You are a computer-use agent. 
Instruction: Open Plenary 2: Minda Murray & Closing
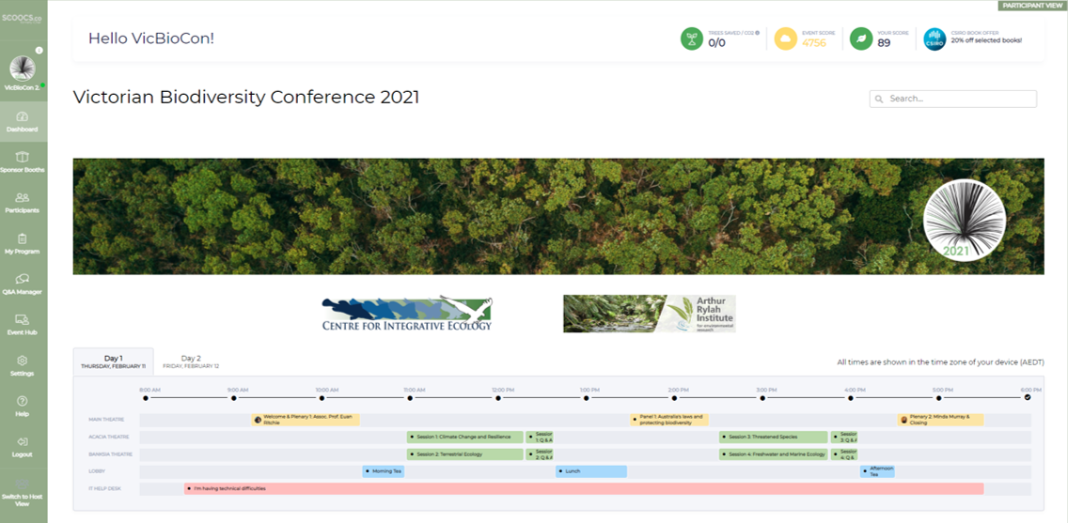tap(940, 420)
